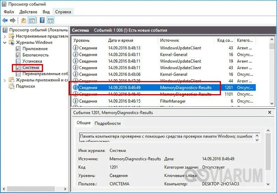277x193 pixels.
Task: Select the Безопасность log
Action: click(x=36, y=55)
